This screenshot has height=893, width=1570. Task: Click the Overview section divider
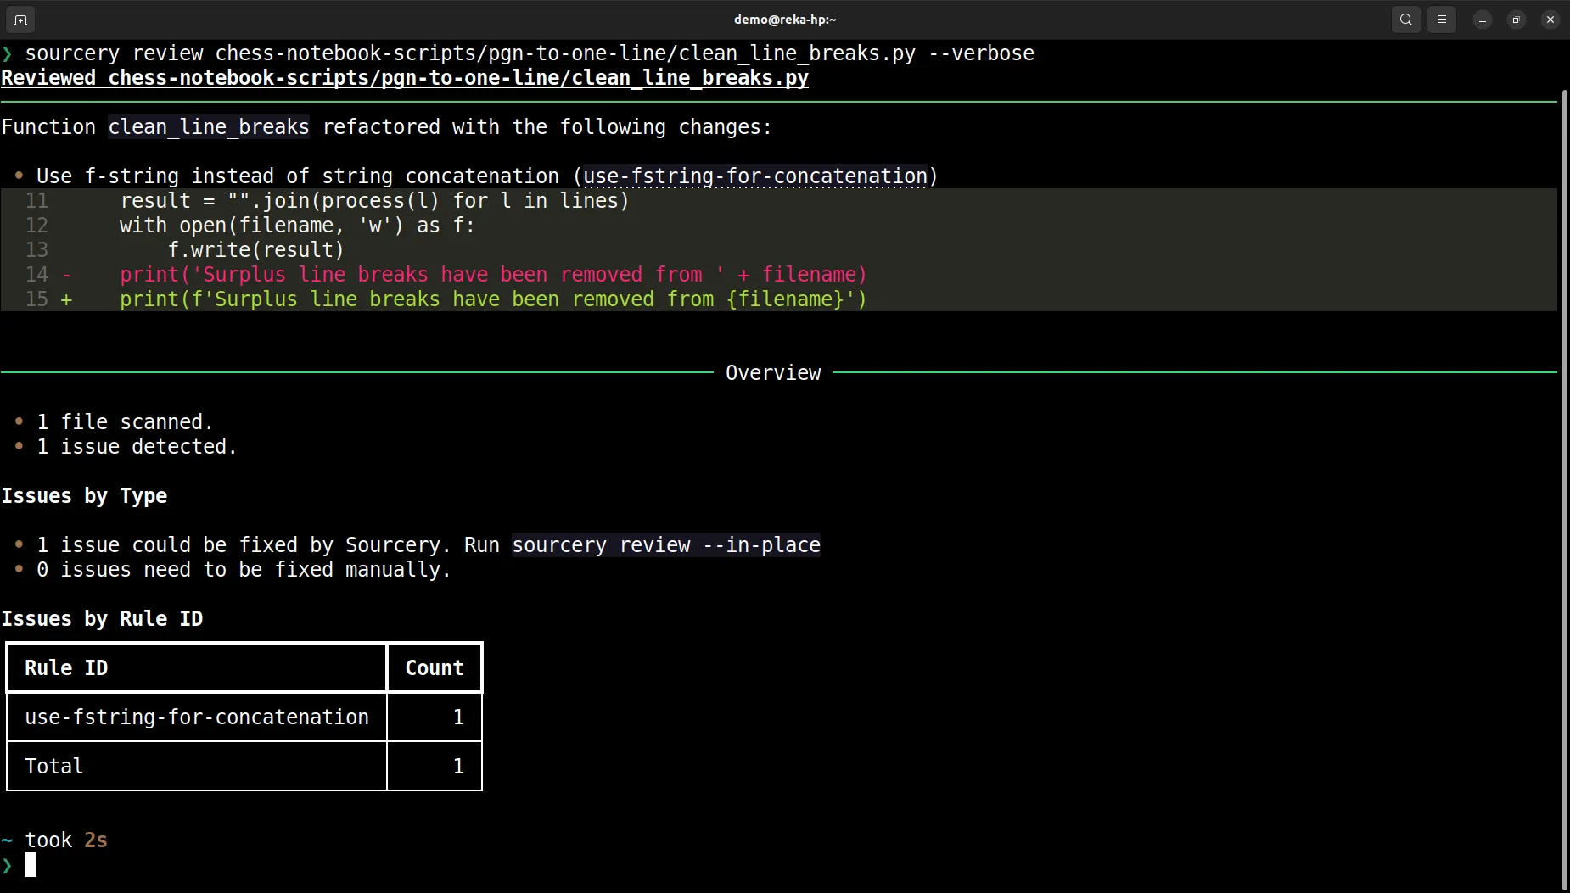(773, 372)
